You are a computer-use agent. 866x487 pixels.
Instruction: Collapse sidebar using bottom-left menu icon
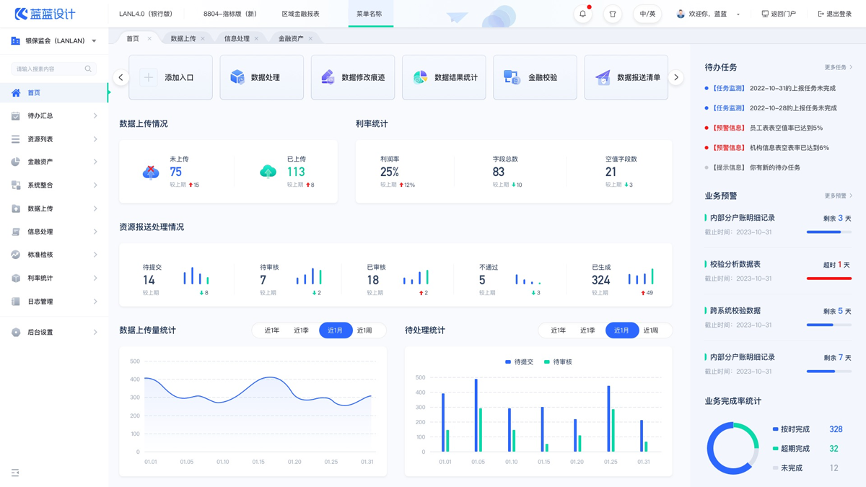(15, 473)
